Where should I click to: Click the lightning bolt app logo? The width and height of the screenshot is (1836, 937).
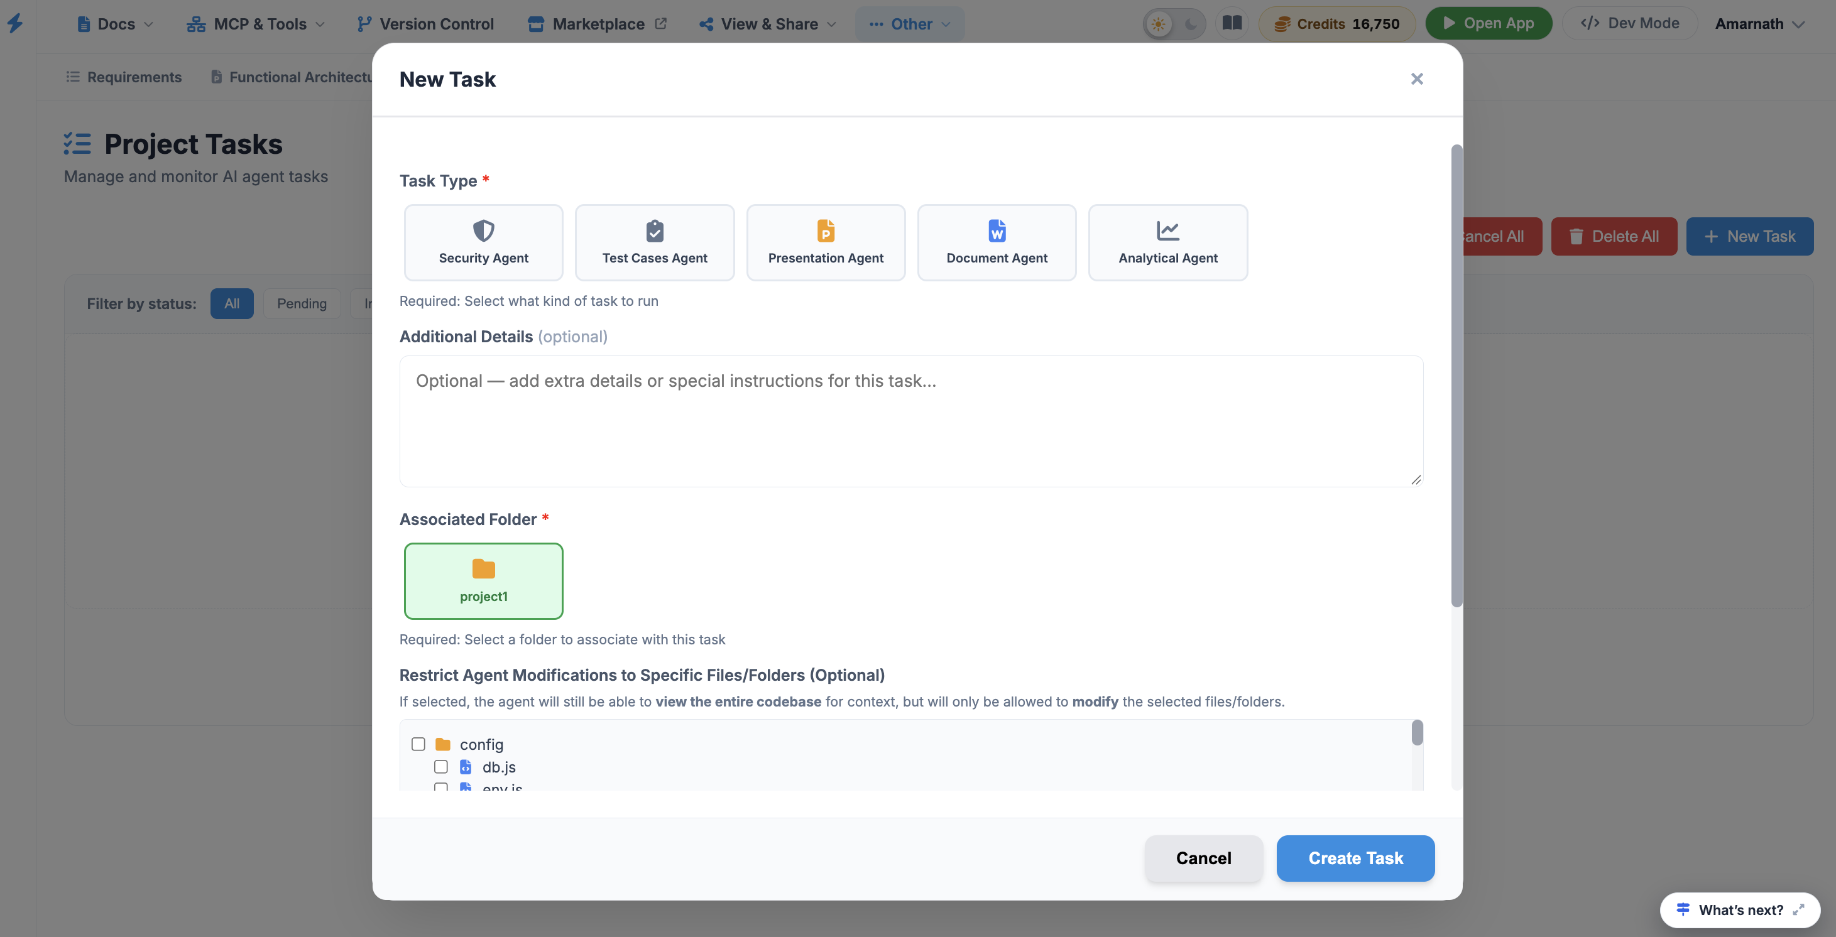pos(15,23)
